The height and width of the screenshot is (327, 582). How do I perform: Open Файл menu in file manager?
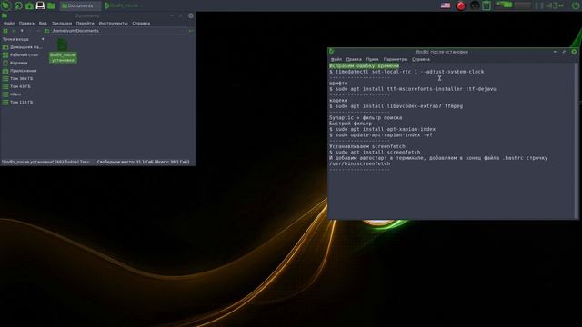(x=9, y=23)
